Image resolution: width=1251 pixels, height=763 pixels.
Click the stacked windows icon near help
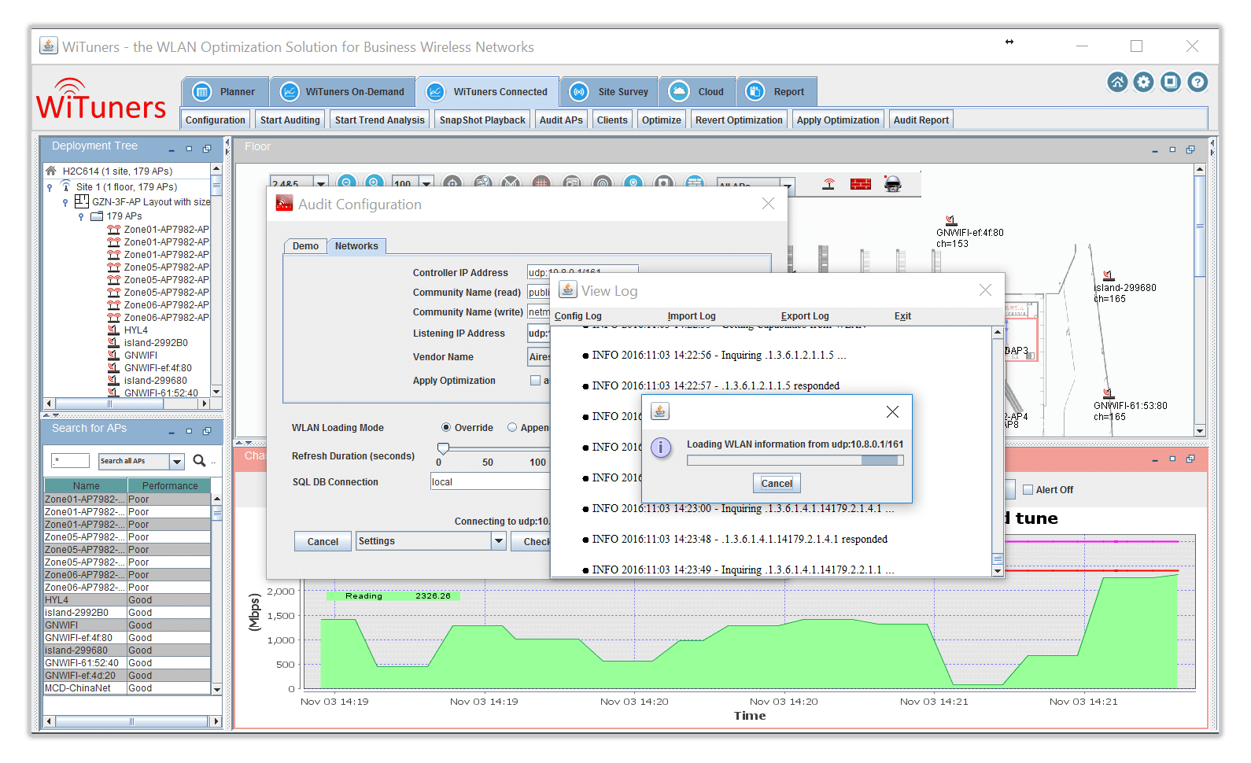coord(1171,82)
